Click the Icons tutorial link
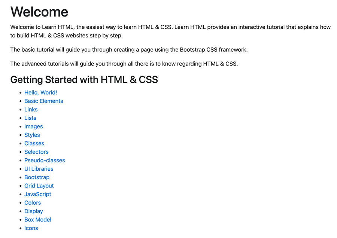Viewport: 337px width, 238px height. (x=31, y=228)
